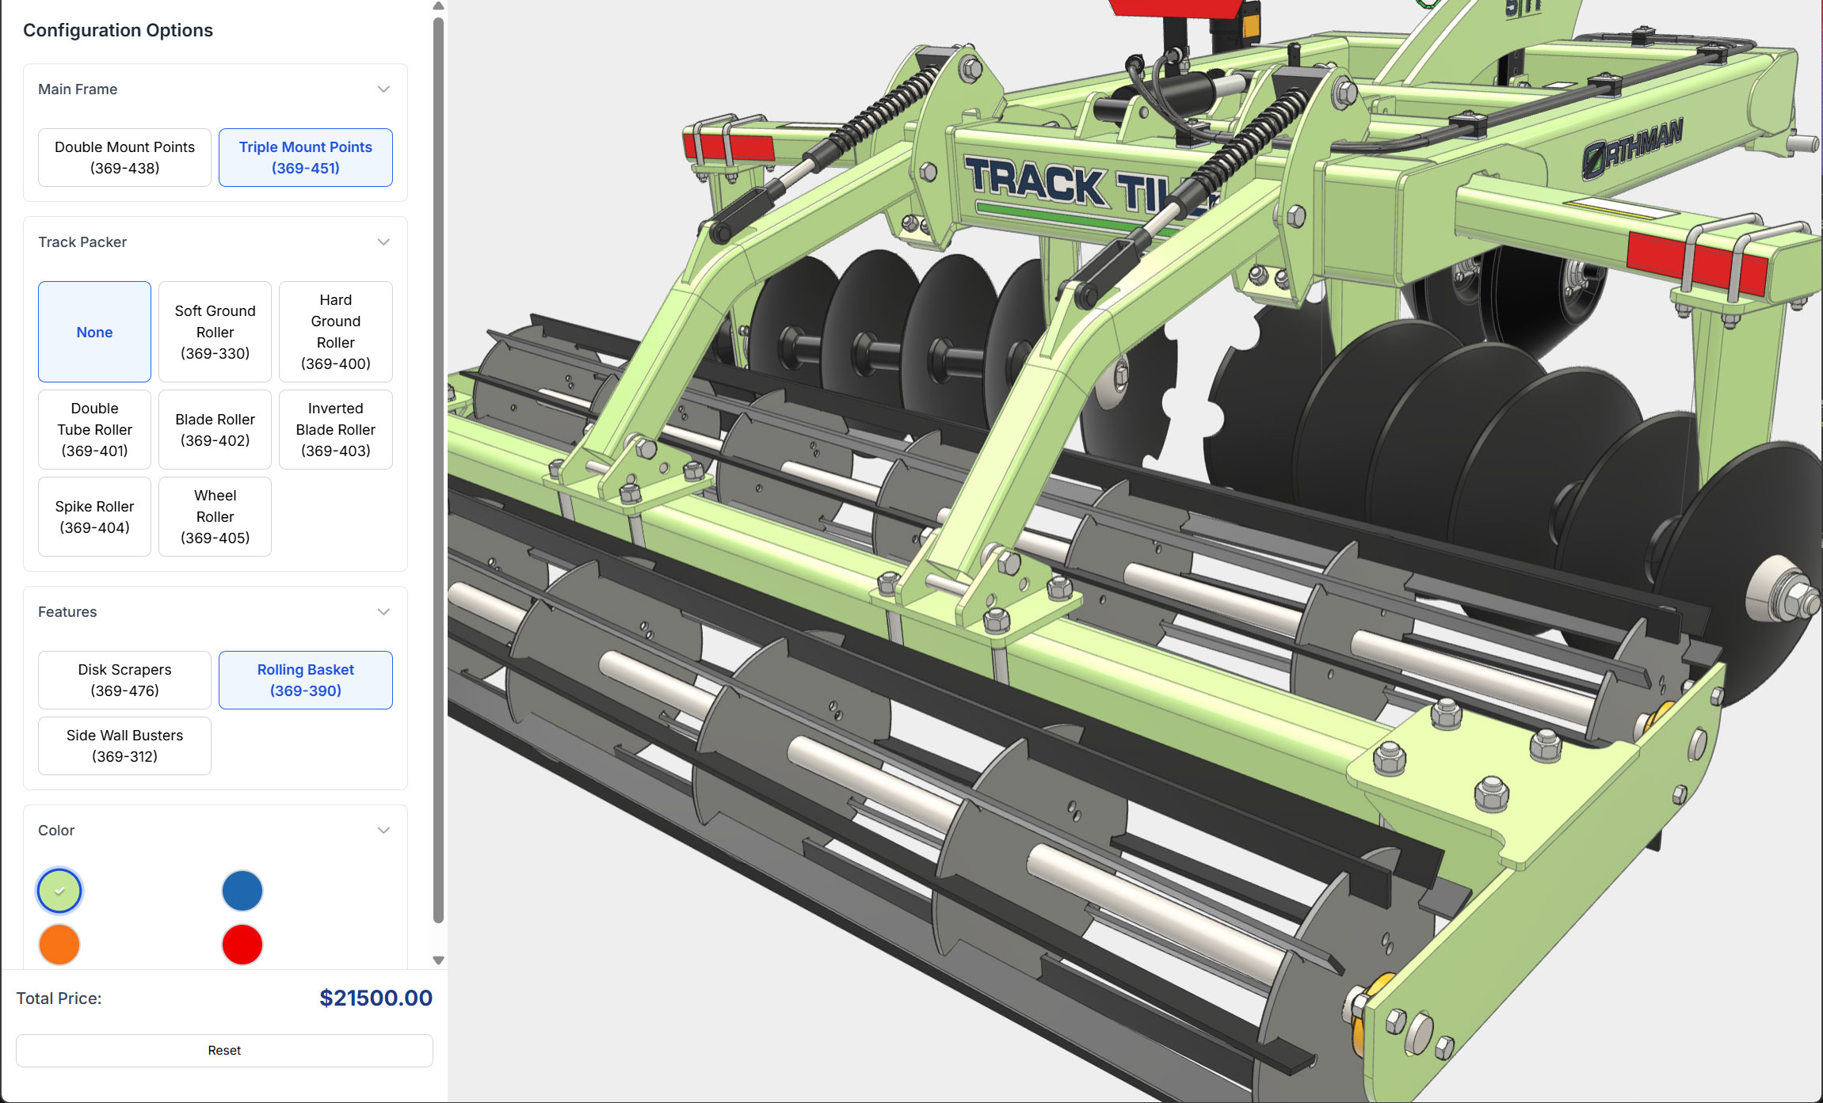Enable Disk Scrapers (369-476) feature

tap(124, 679)
